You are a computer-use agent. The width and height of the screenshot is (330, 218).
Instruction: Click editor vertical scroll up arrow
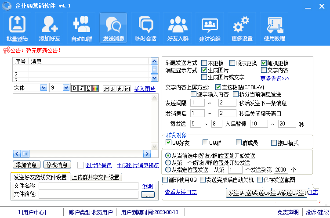[155, 98]
